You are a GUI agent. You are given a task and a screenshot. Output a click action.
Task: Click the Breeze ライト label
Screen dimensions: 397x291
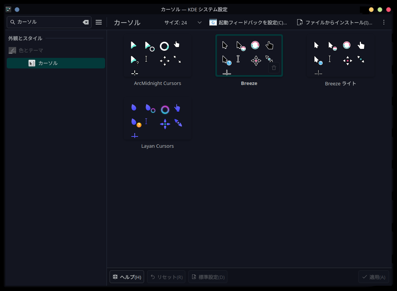pyautogui.click(x=341, y=83)
